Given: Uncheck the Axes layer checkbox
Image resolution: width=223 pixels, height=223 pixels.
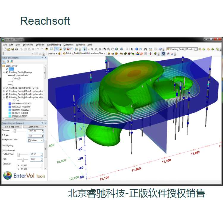Looking at the screenshot, I should pyautogui.click(x=7, y=69).
